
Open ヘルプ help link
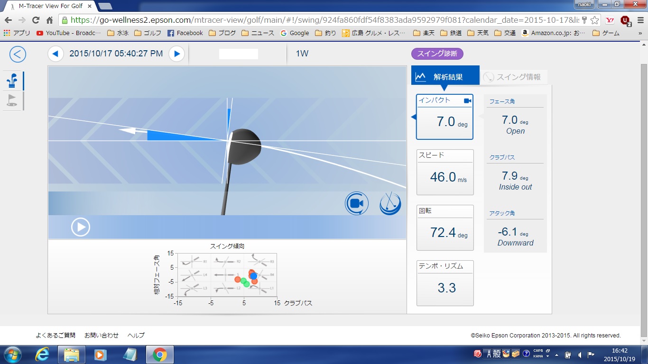click(x=136, y=335)
